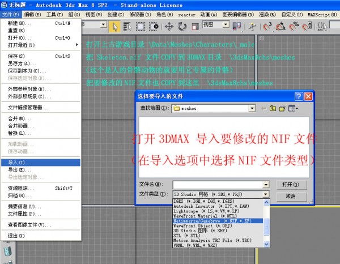Choose the Rectangular Selection Region tool
This screenshot has width=340, height=264.
coord(141,27)
